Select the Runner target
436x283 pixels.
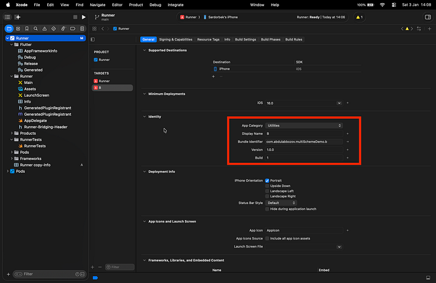[x=112, y=81]
